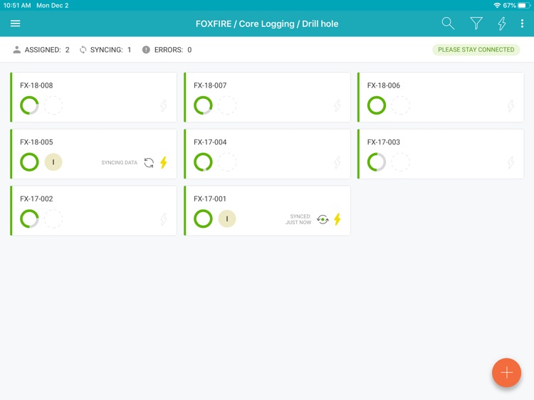
Task: Open drill hole FX-17-003
Action: tap(440, 154)
